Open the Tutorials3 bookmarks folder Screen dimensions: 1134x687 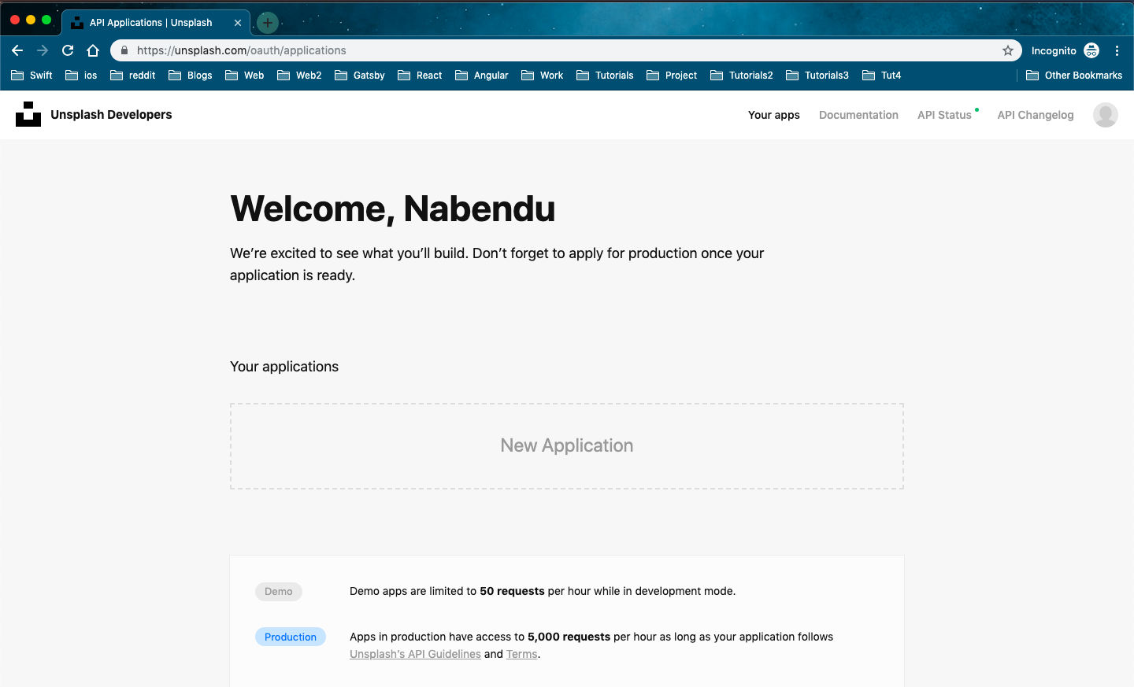click(817, 76)
